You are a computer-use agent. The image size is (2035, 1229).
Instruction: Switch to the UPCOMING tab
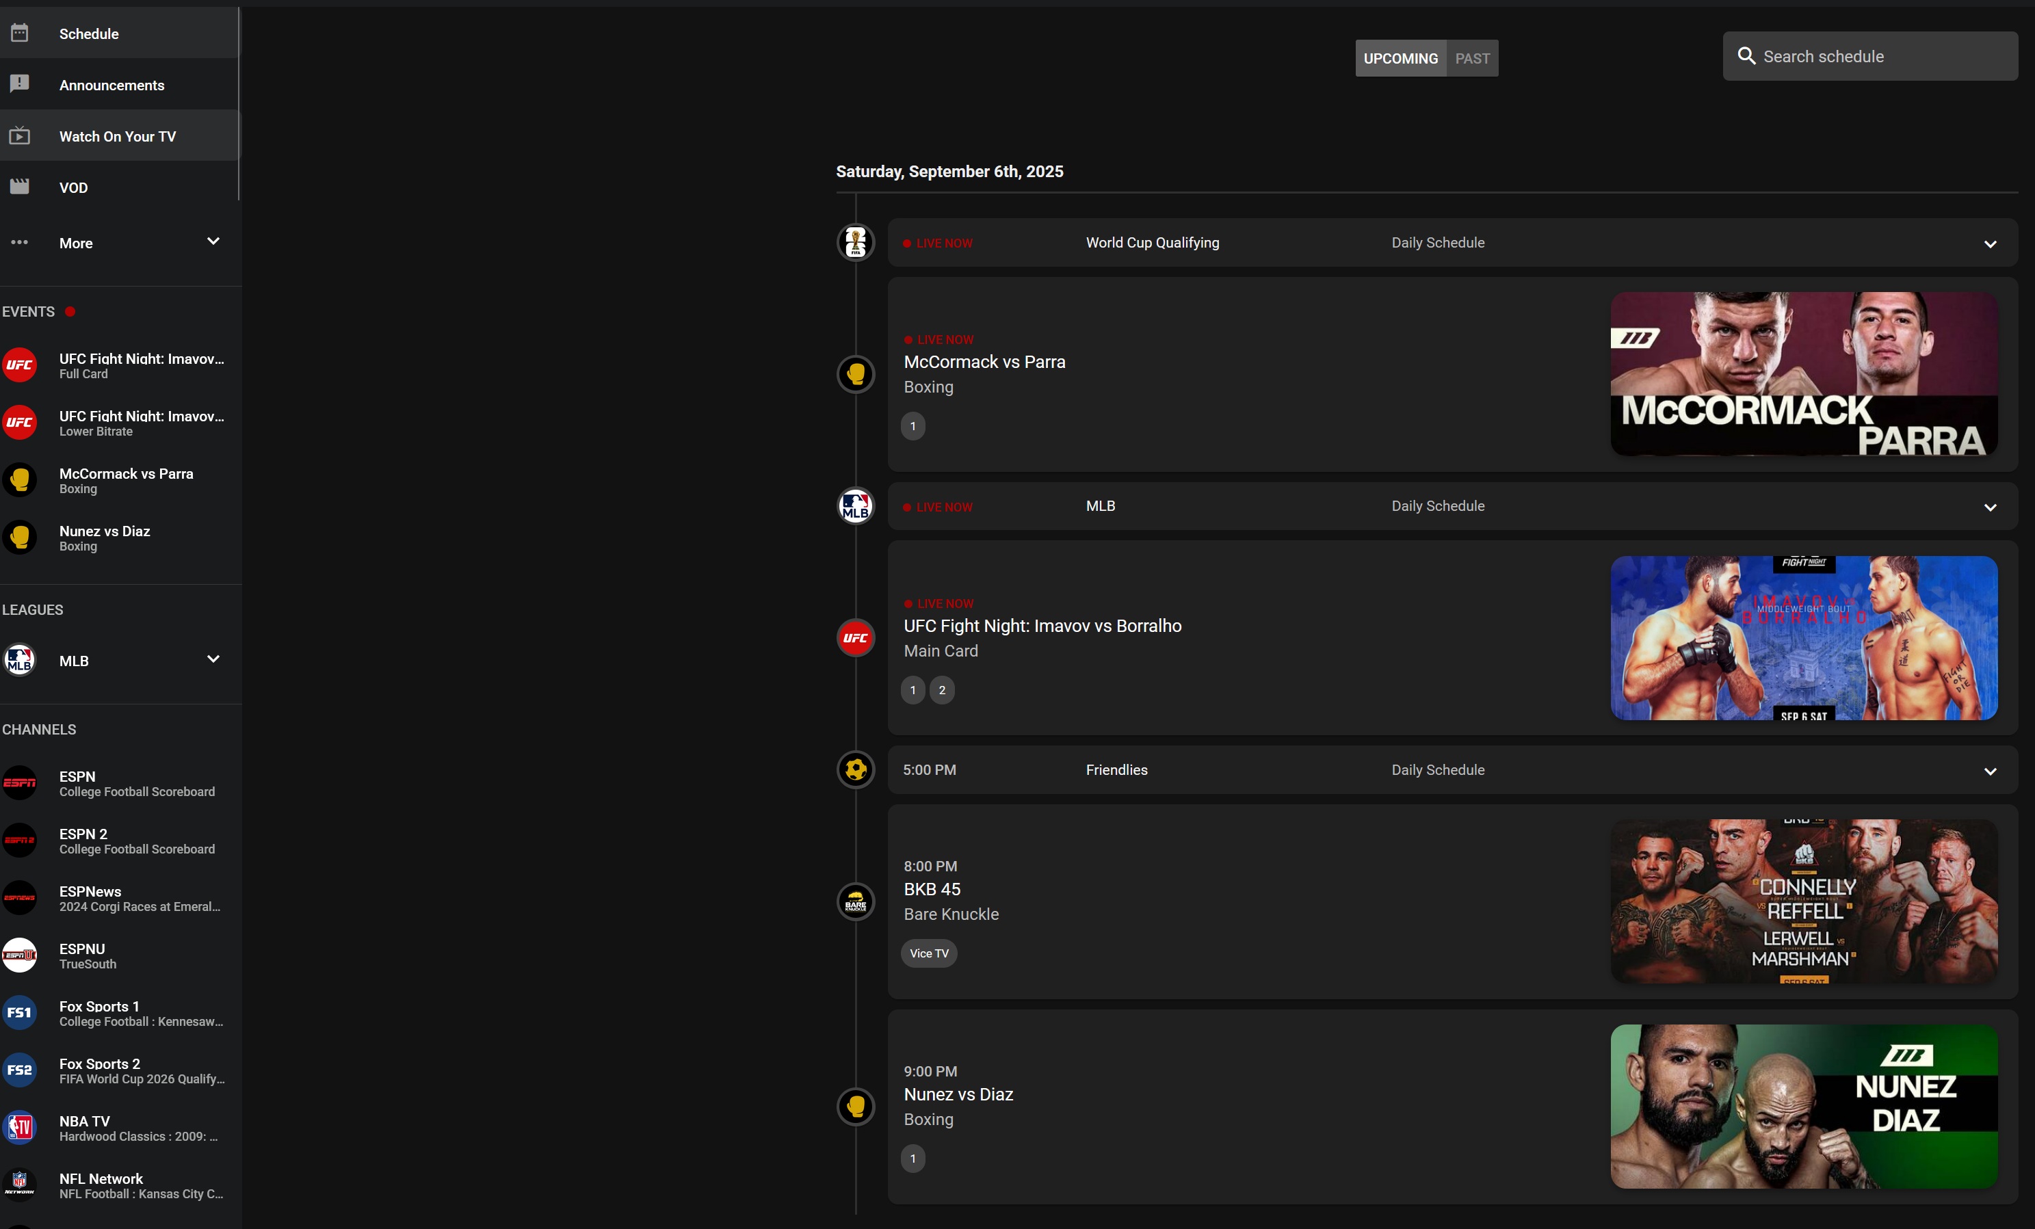pos(1401,59)
